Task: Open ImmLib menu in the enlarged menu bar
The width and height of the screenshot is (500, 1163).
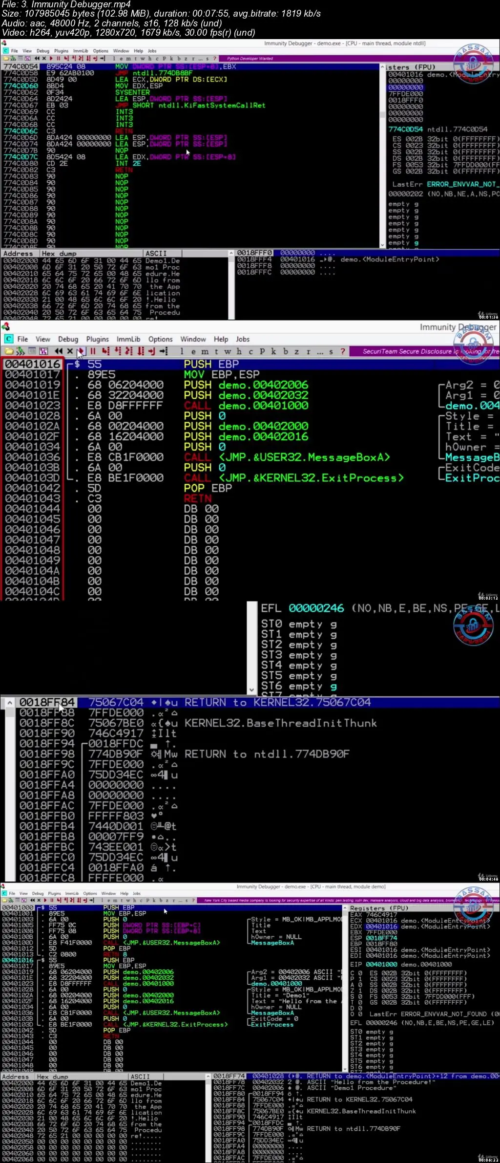Action: [x=128, y=339]
